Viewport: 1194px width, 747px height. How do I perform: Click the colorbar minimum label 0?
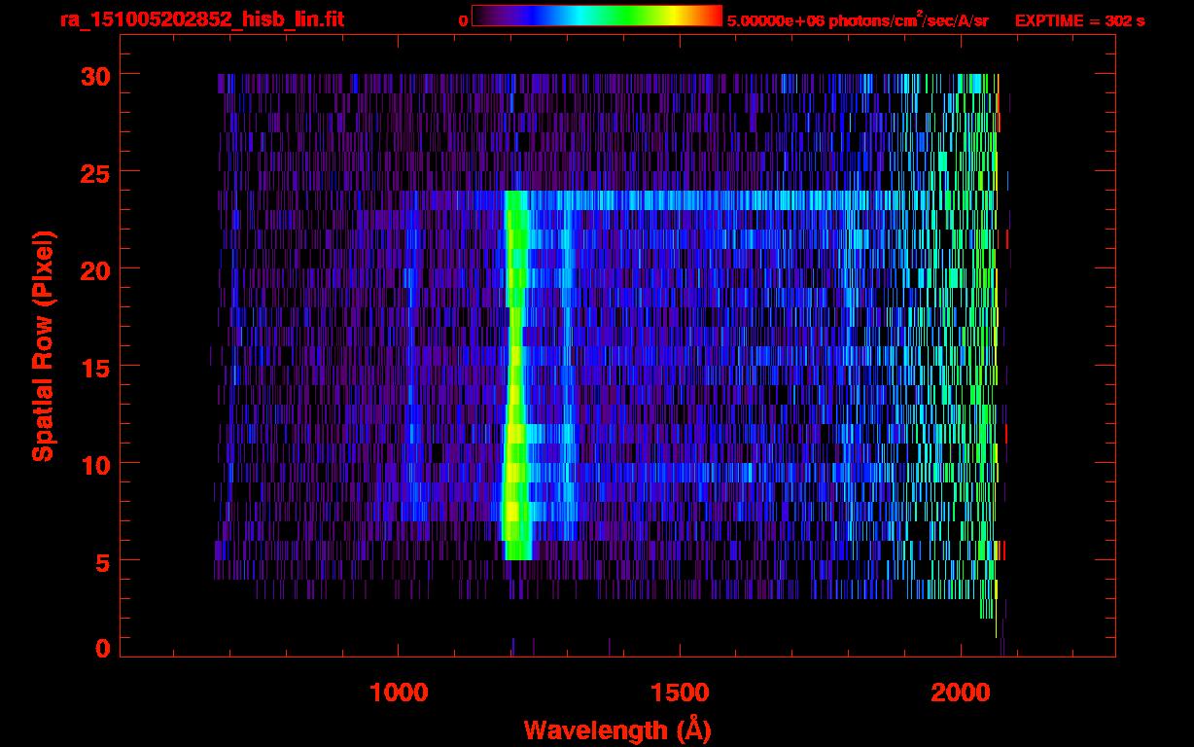(463, 20)
